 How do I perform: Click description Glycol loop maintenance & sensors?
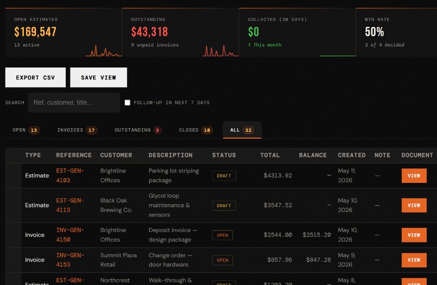(169, 205)
